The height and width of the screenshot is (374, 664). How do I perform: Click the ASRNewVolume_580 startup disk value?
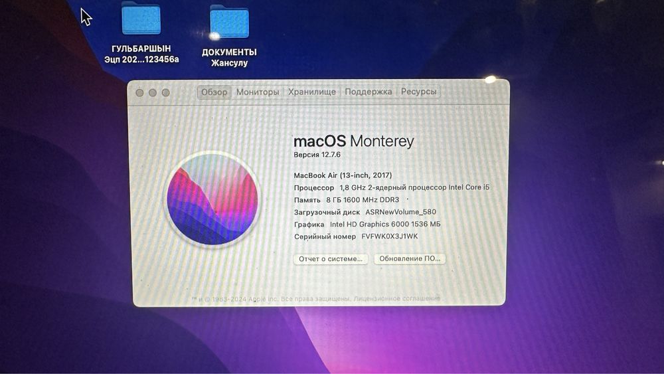pos(400,212)
